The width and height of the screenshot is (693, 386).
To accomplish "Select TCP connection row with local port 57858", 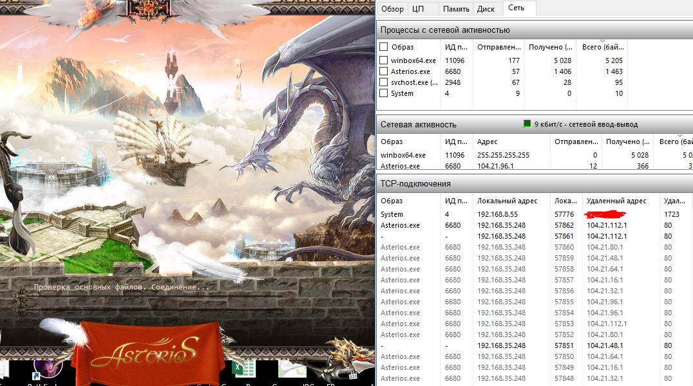I will point(535,269).
